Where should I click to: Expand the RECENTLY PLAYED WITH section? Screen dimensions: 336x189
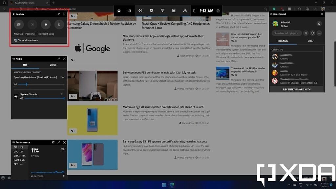pos(296,89)
